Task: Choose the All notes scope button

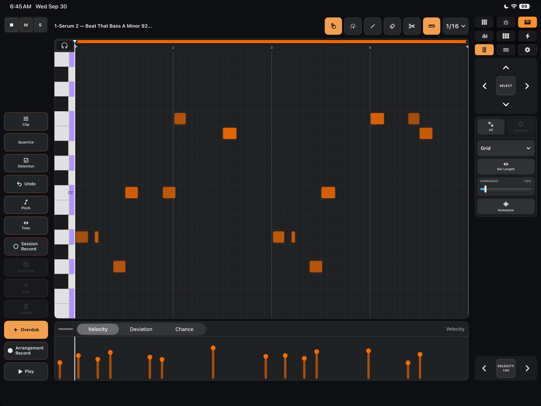Action: point(491,127)
